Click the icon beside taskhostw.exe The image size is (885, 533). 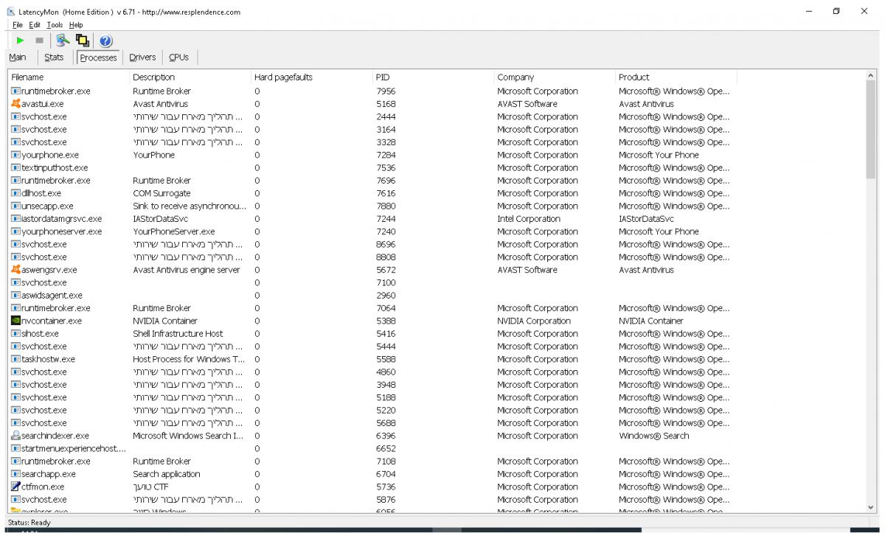point(16,359)
